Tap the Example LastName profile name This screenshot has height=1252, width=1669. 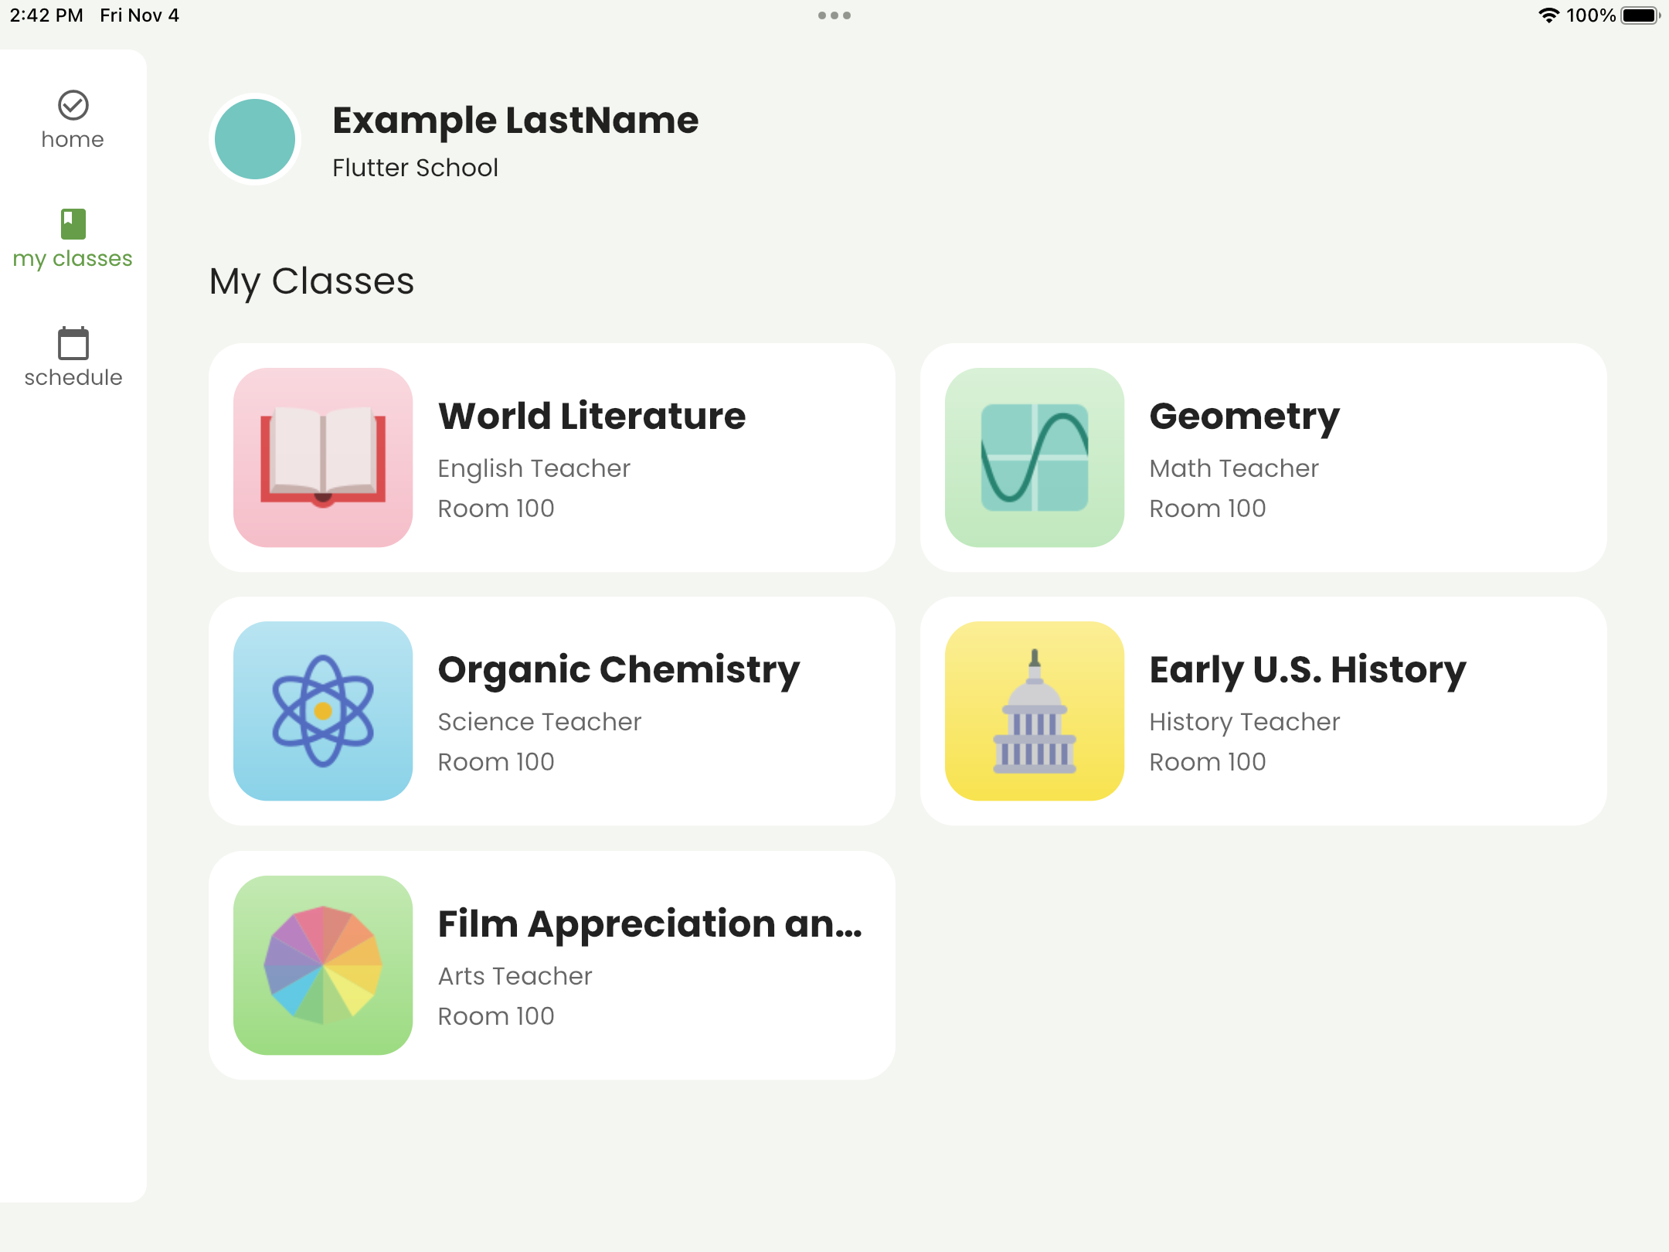tap(515, 121)
